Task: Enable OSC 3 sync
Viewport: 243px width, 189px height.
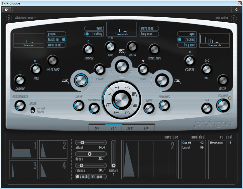Action: pyautogui.click(x=187, y=34)
